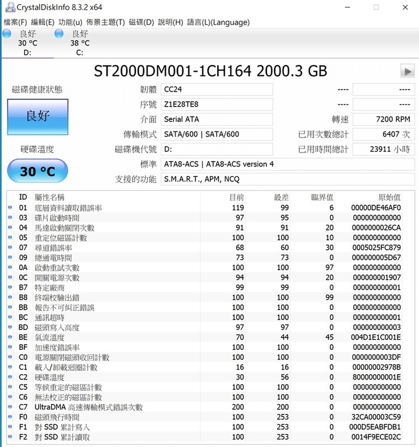Screen dimensions: 419x447
Task: Click raw value 32CA00003C59
Action: (376, 417)
